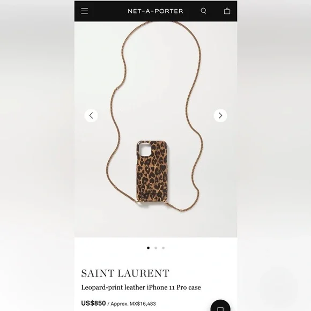311x311 pixels.
Task: Click the camera cutout on the phone case
Action: tap(145, 150)
